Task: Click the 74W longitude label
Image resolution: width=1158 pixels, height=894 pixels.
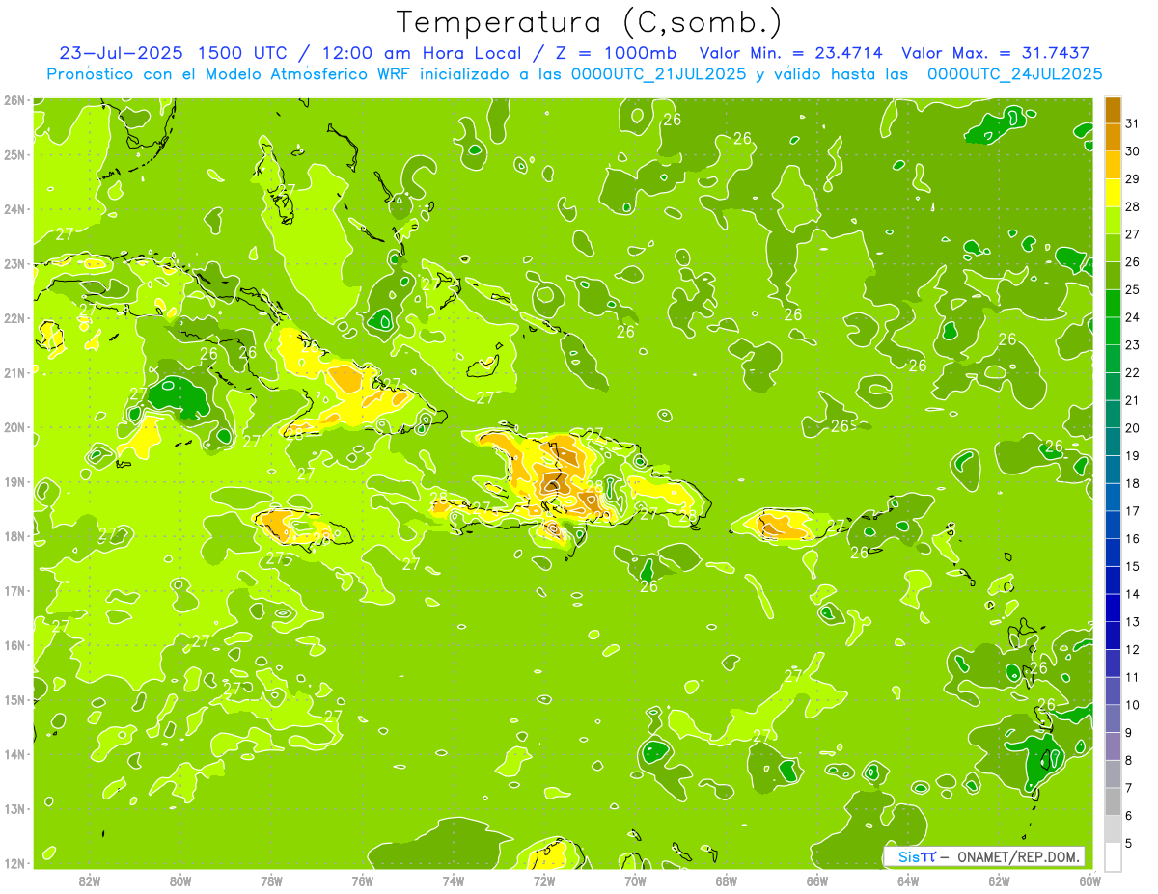Action: coord(454,881)
